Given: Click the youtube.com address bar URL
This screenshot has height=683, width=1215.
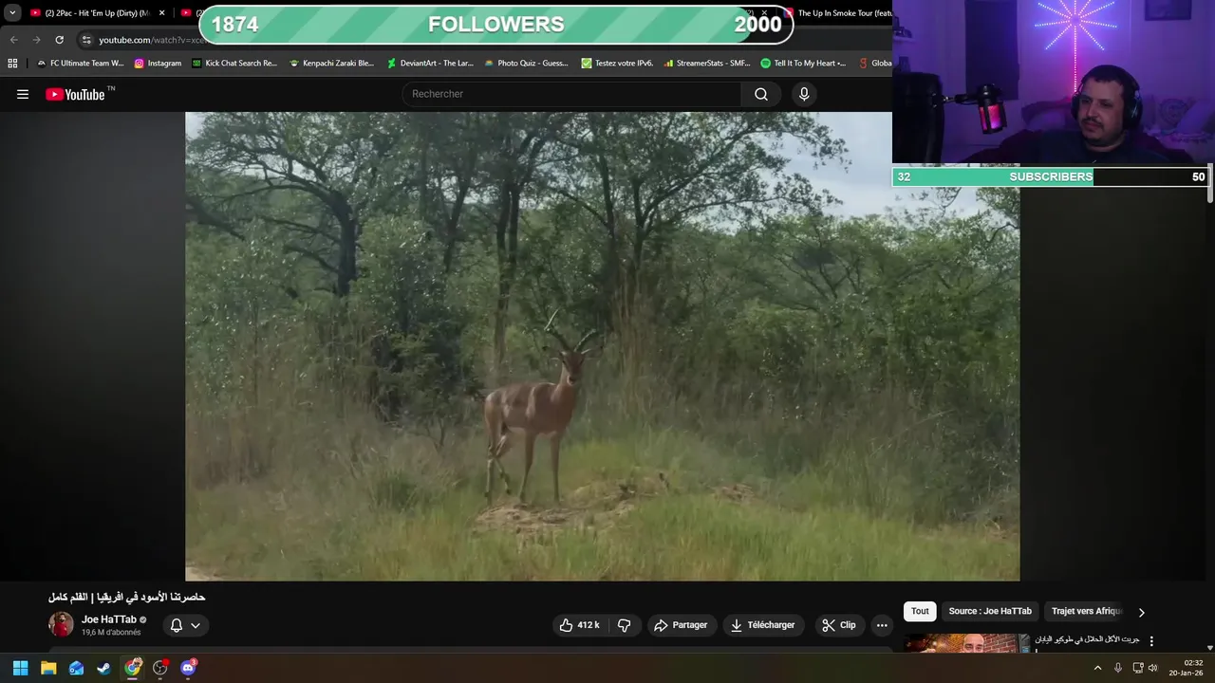Looking at the screenshot, I should [x=152, y=40].
